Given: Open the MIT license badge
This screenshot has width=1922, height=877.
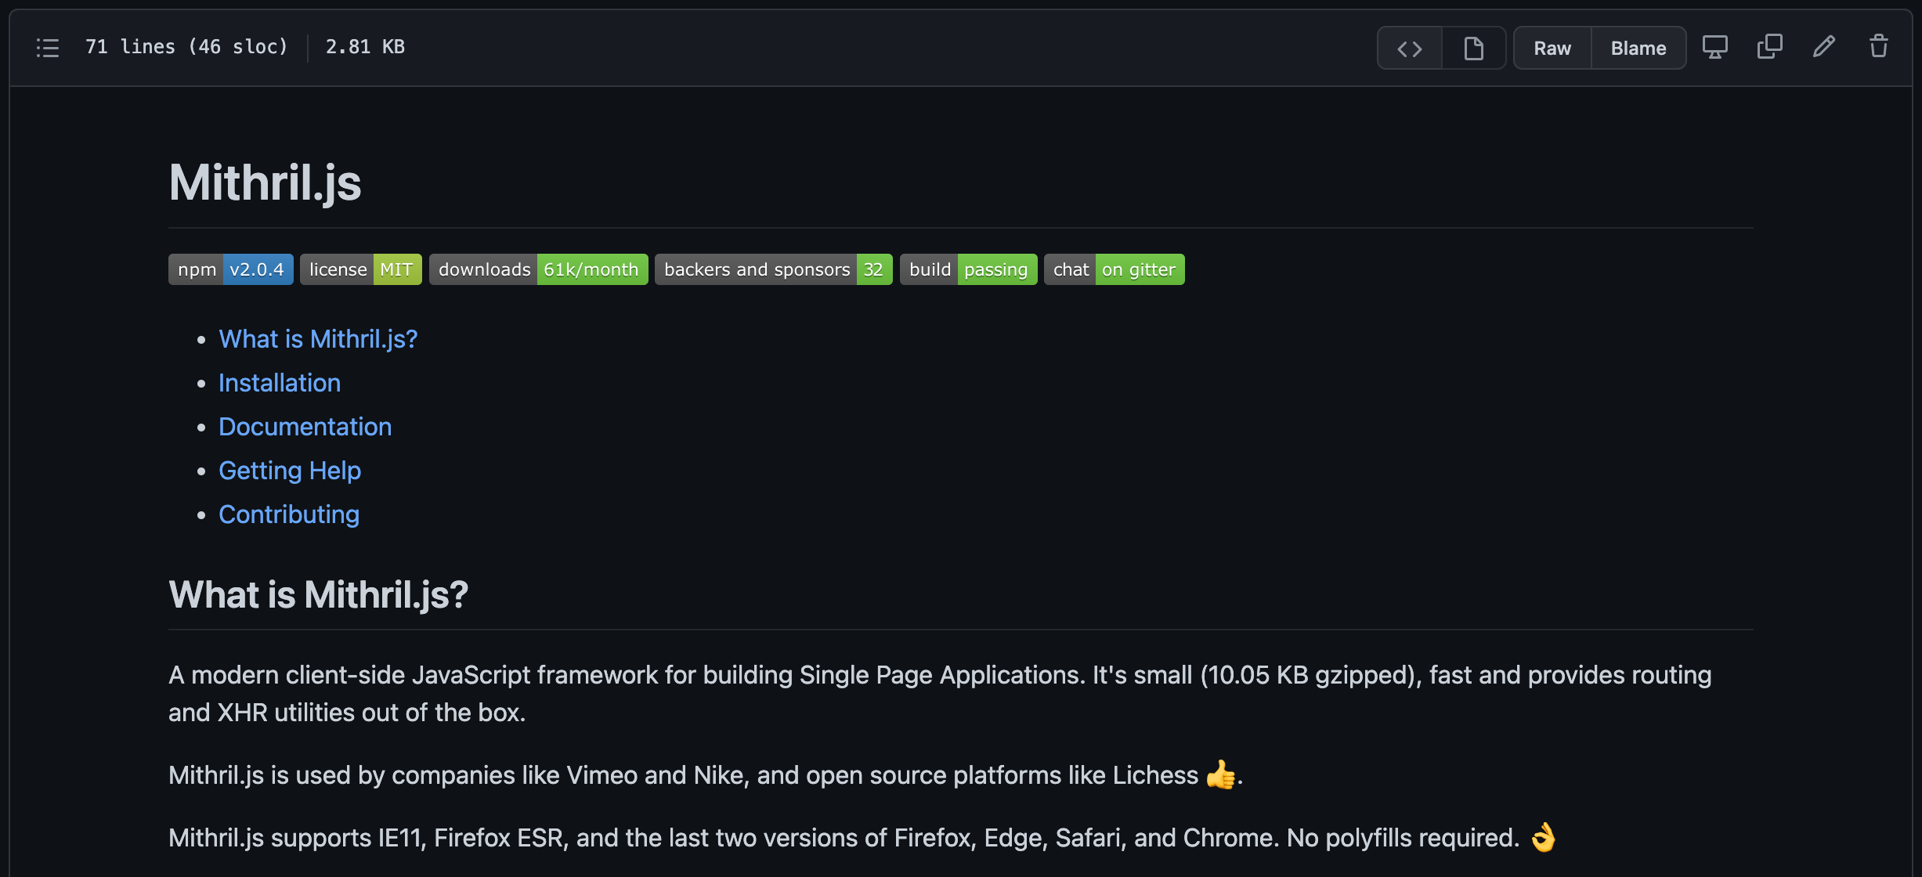Looking at the screenshot, I should point(360,269).
